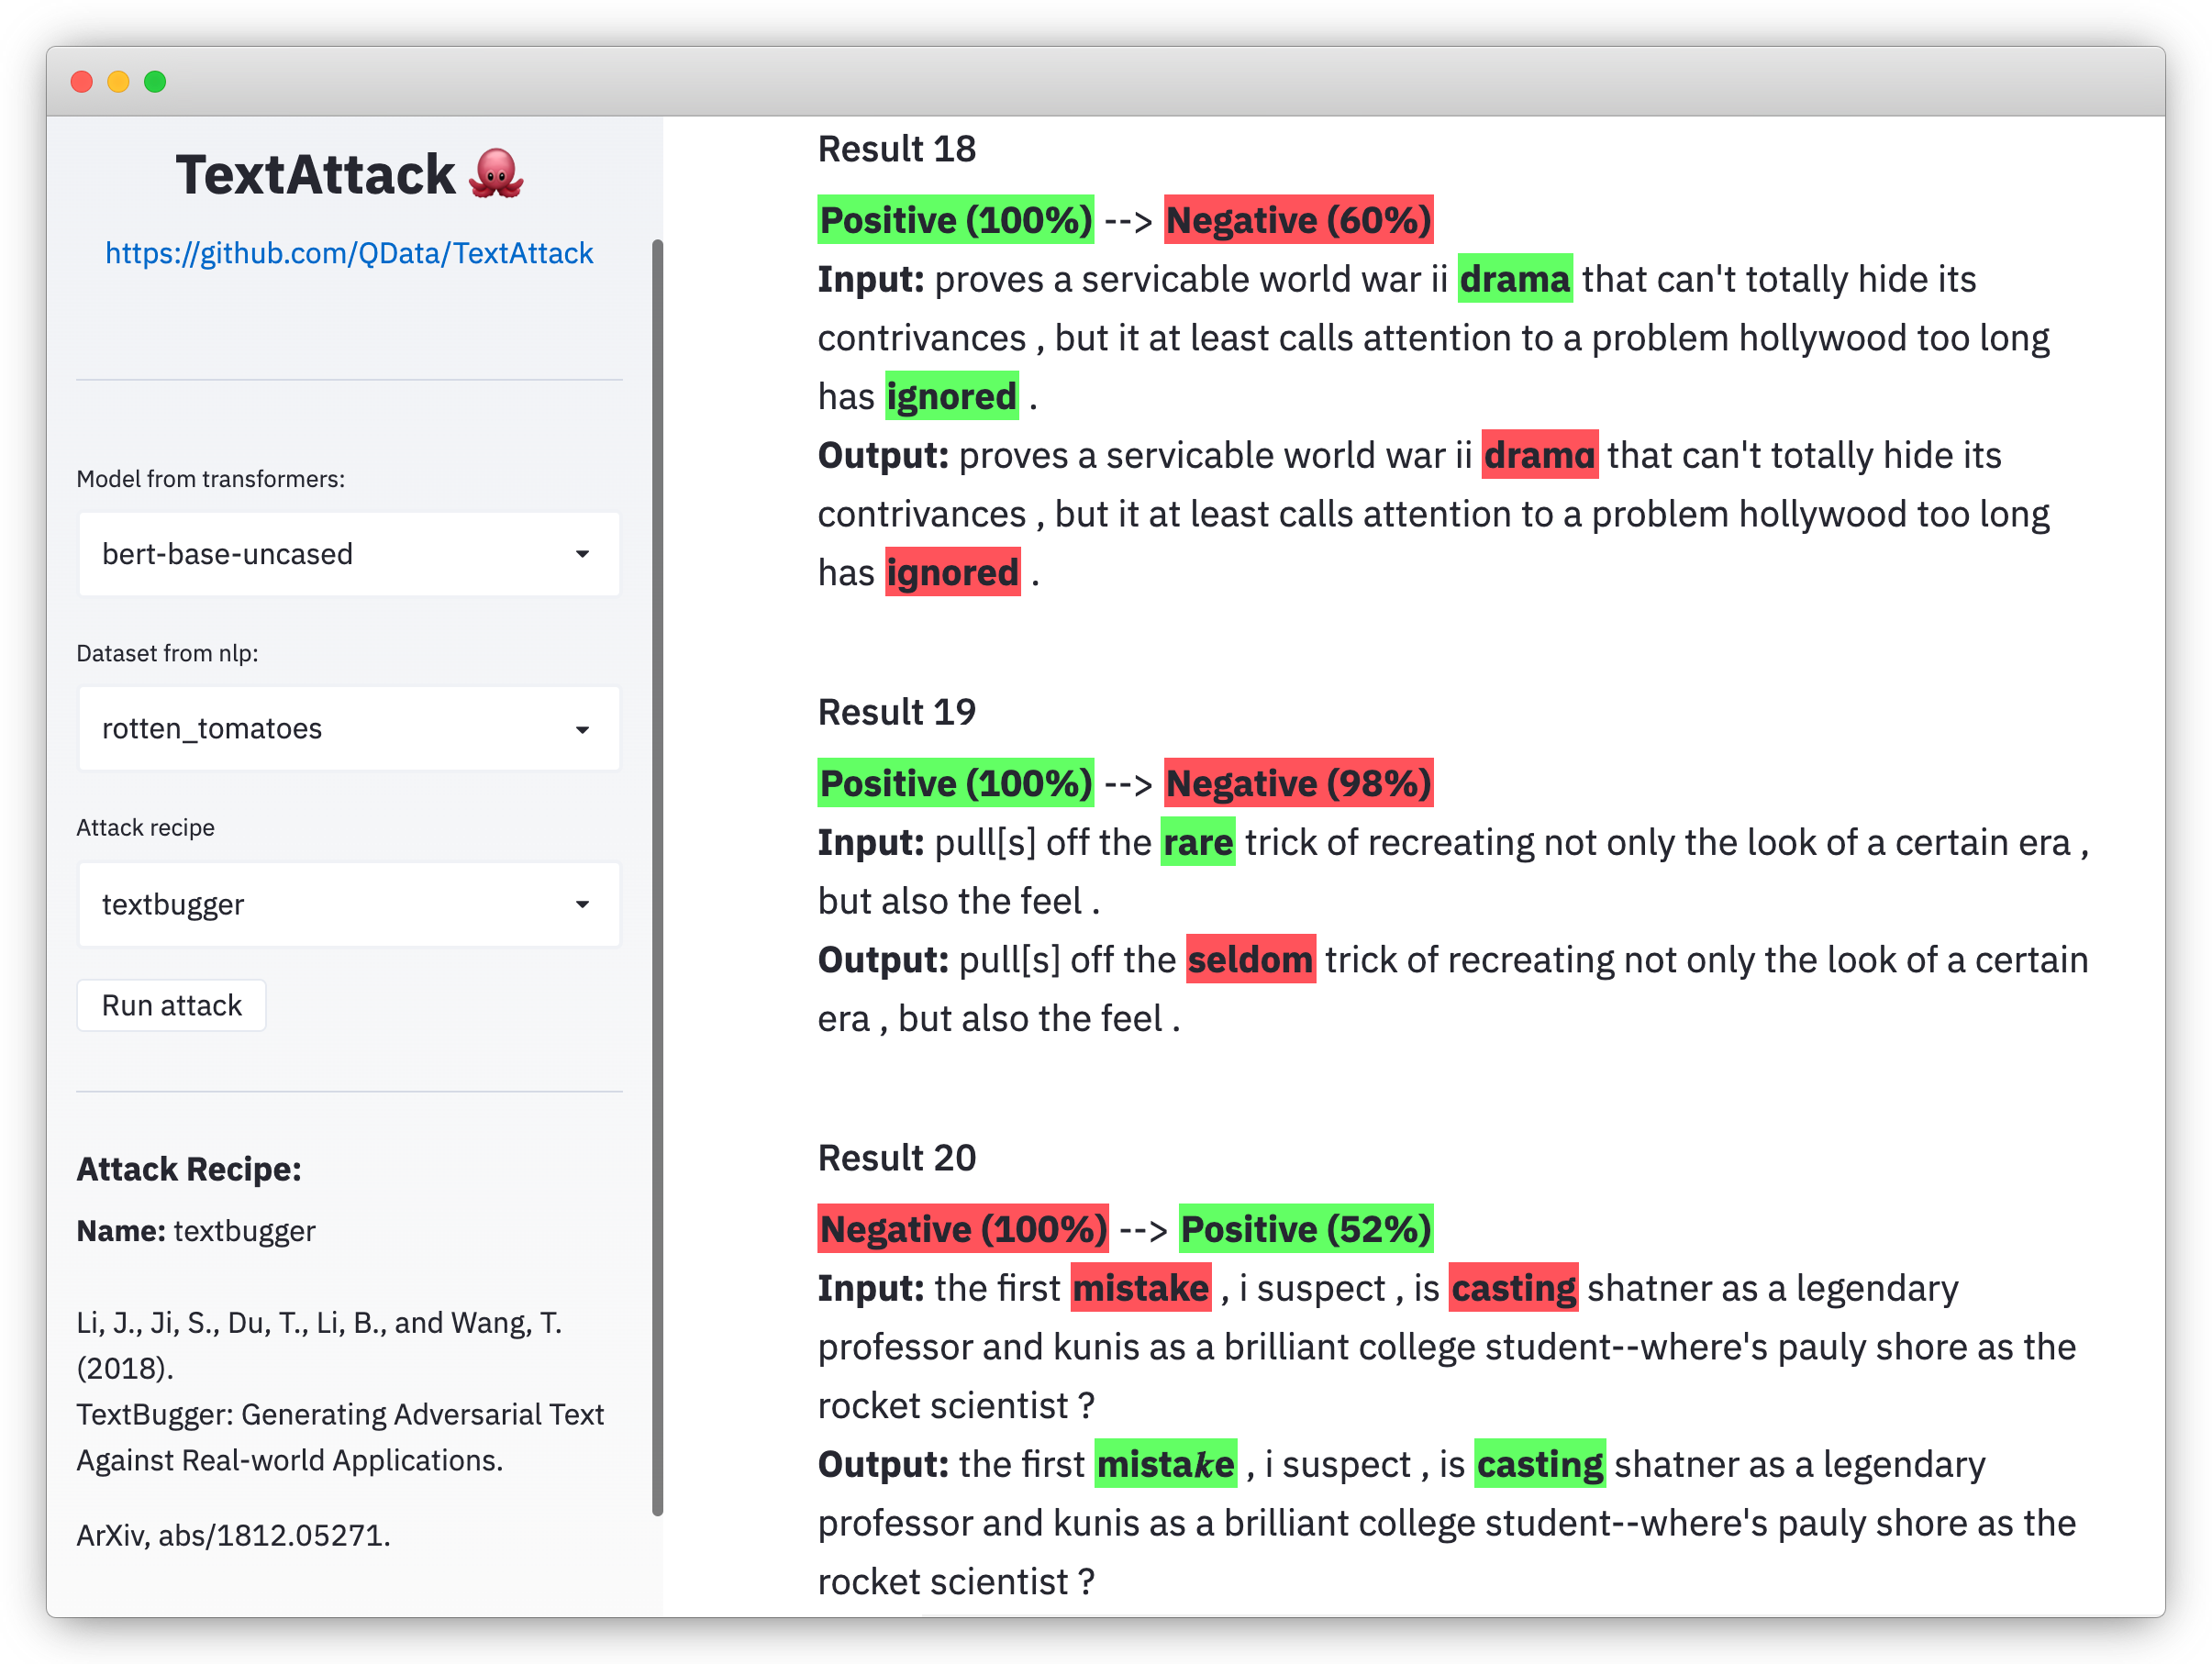Click the rotten_tomatoes dropdown chevron
This screenshot has width=2212, height=1664.
(x=583, y=729)
